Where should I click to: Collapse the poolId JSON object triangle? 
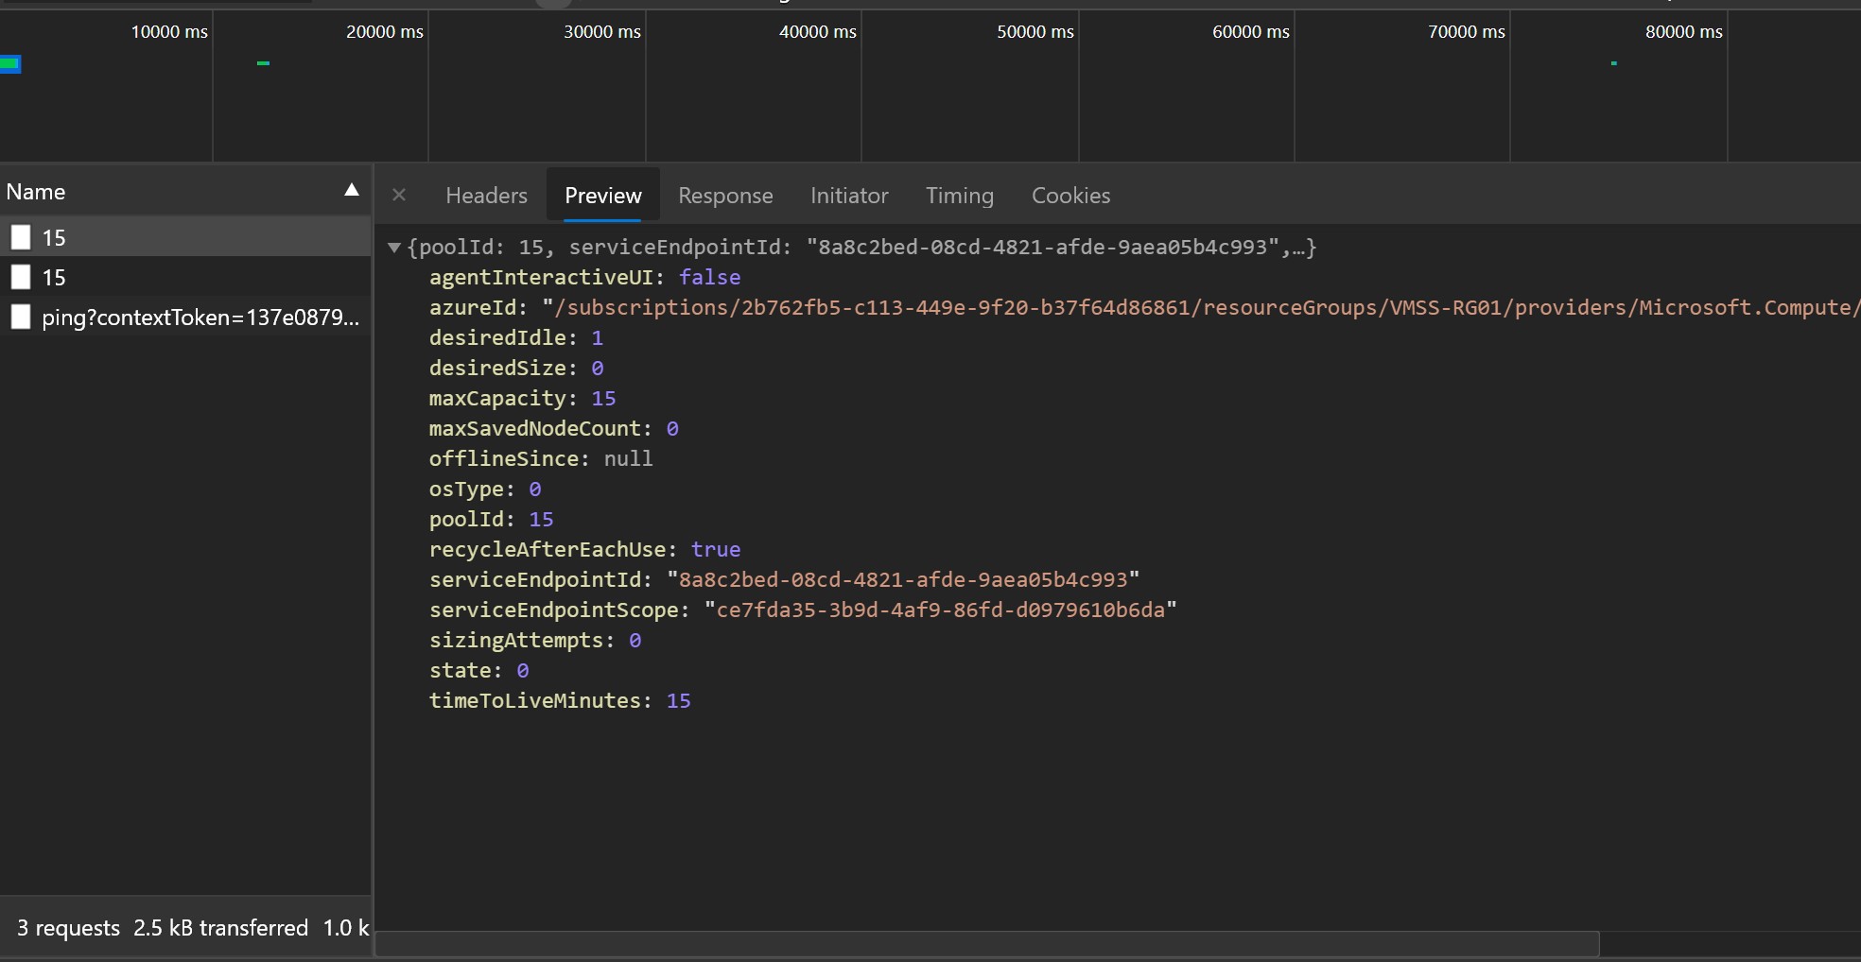point(394,248)
